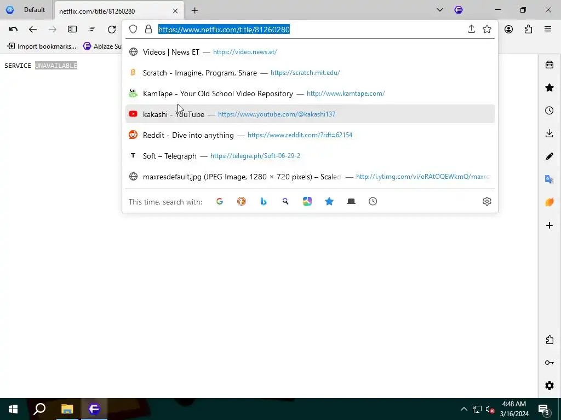Click the share page icon in address bar

[471, 29]
